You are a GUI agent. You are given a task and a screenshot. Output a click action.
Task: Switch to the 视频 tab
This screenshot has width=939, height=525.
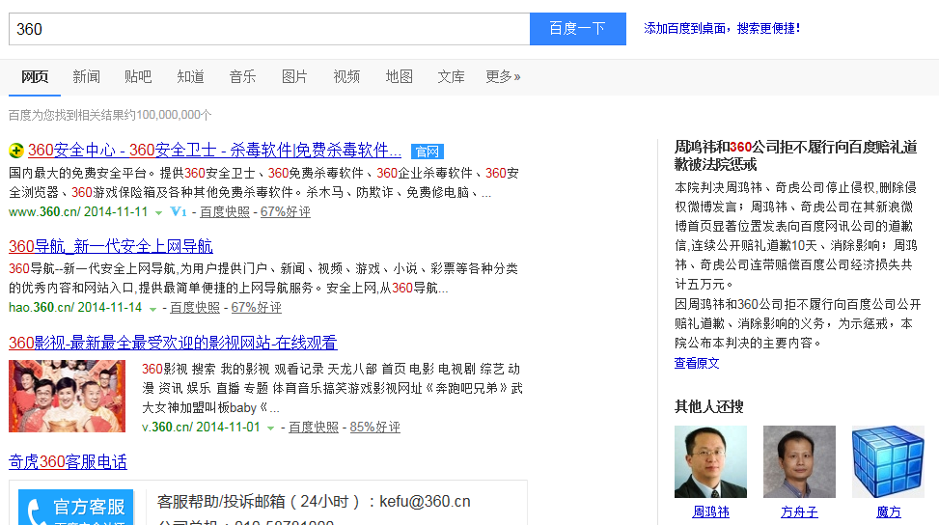346,76
